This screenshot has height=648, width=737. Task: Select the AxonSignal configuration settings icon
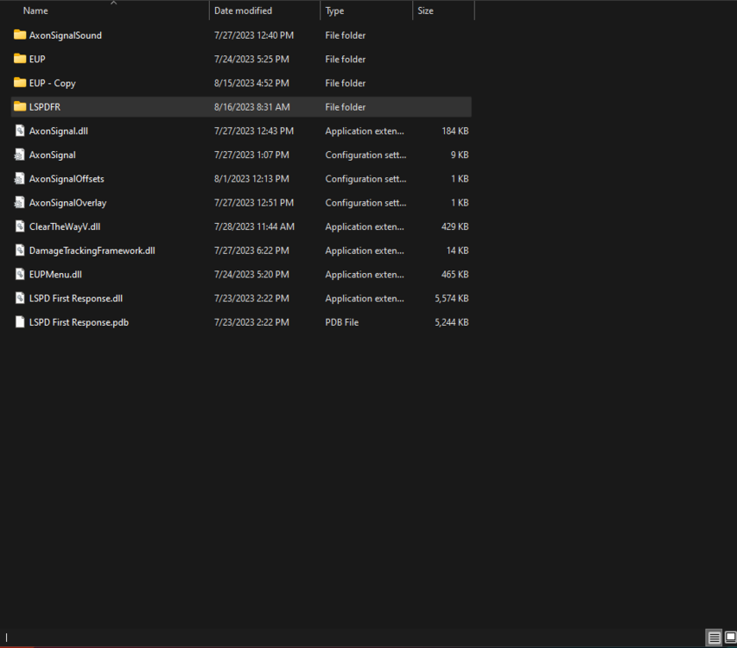tap(19, 155)
